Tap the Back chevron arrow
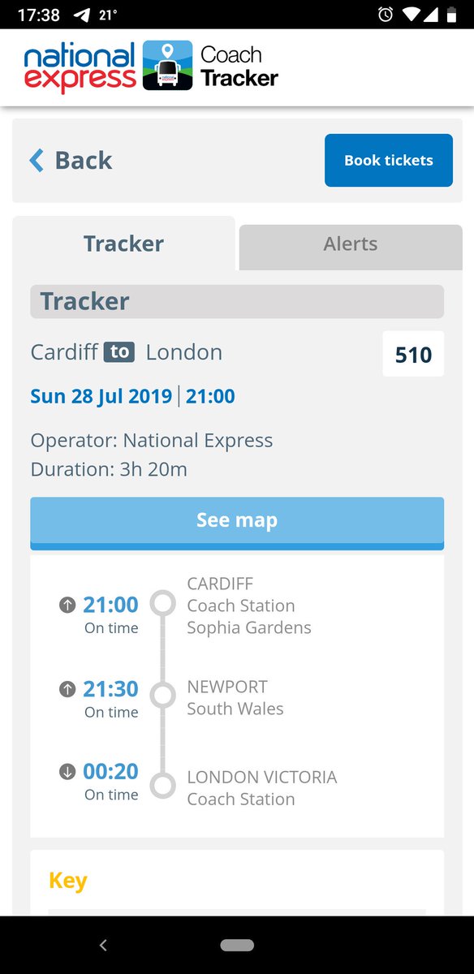474x974 pixels. click(37, 161)
